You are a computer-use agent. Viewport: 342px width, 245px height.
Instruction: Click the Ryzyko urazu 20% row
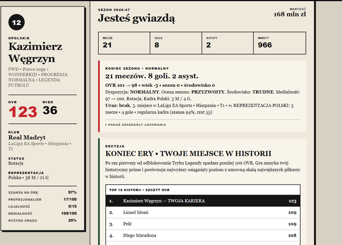(42, 220)
